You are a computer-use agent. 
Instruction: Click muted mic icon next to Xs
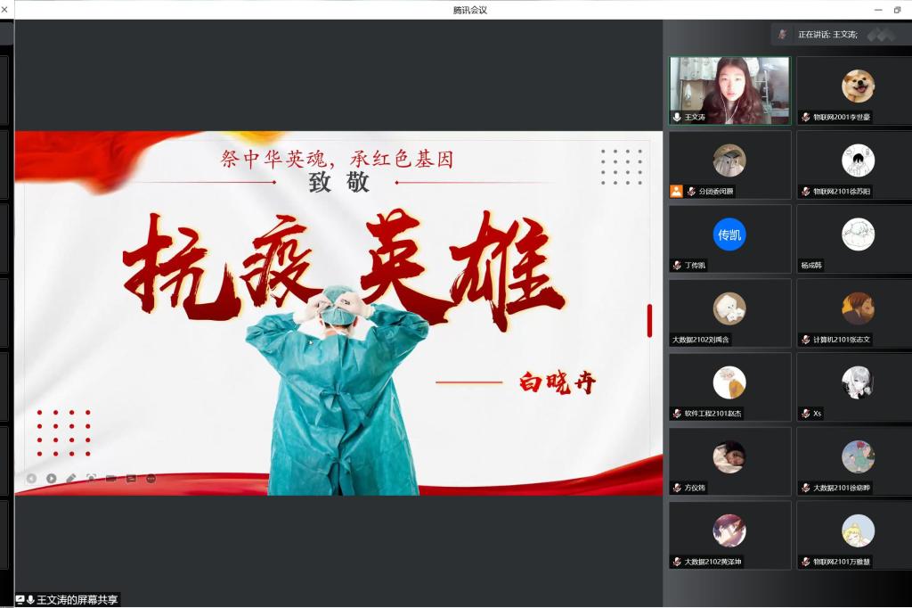click(x=805, y=414)
